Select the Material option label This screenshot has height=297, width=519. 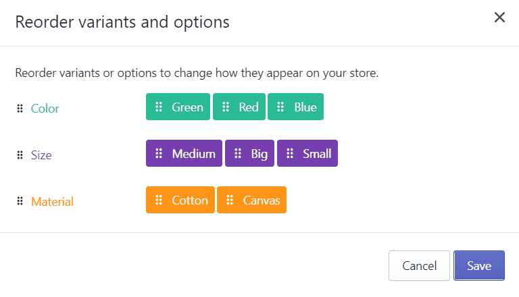[52, 202]
